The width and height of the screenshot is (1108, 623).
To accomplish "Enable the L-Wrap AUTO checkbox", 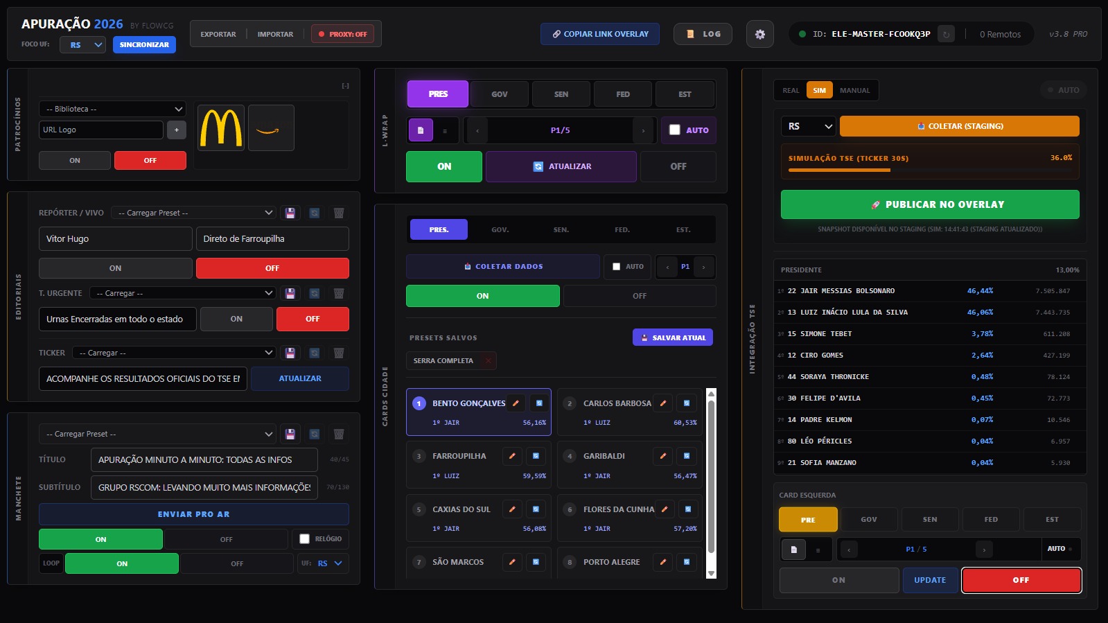I will 675,130.
